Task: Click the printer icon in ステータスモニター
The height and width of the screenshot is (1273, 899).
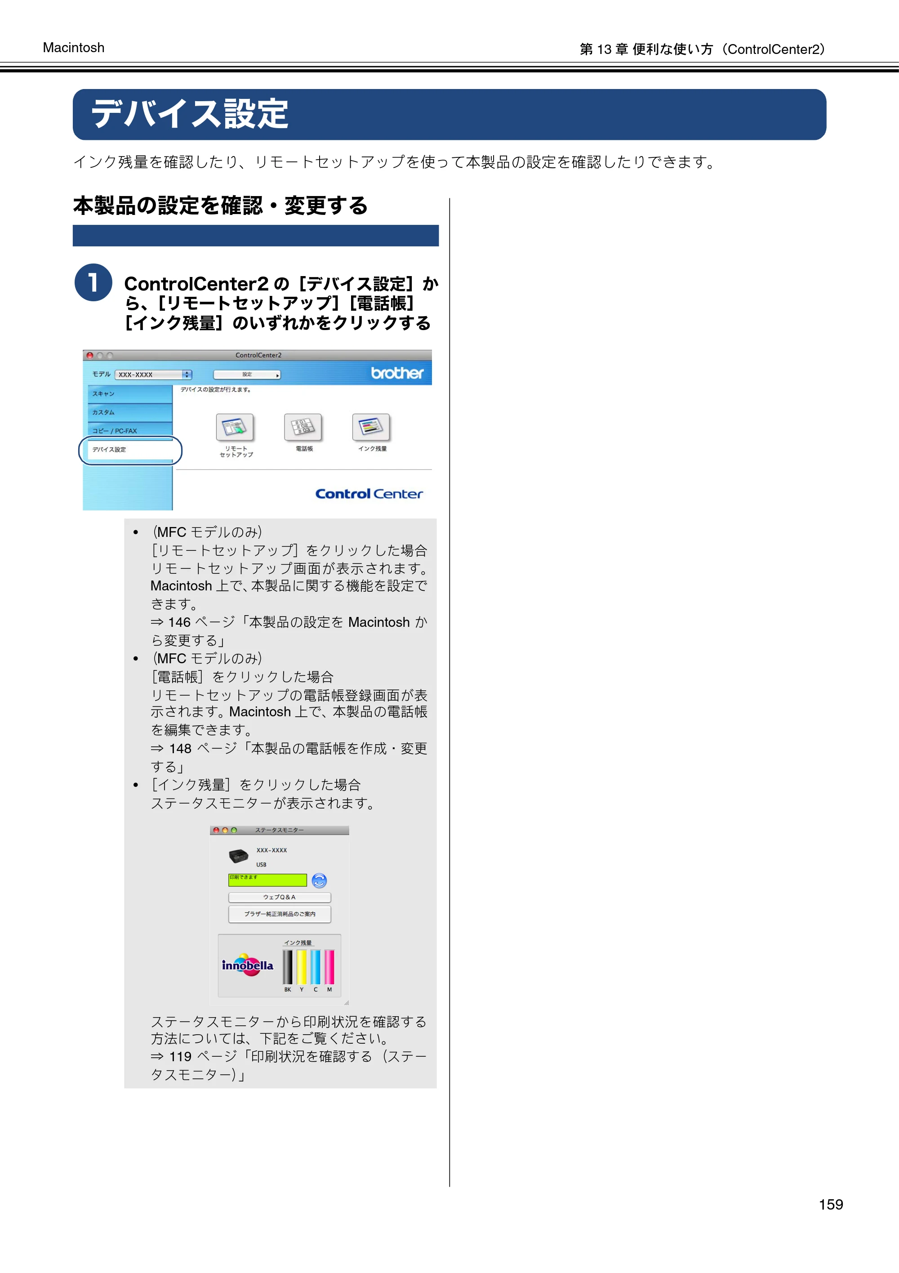Action: click(238, 857)
